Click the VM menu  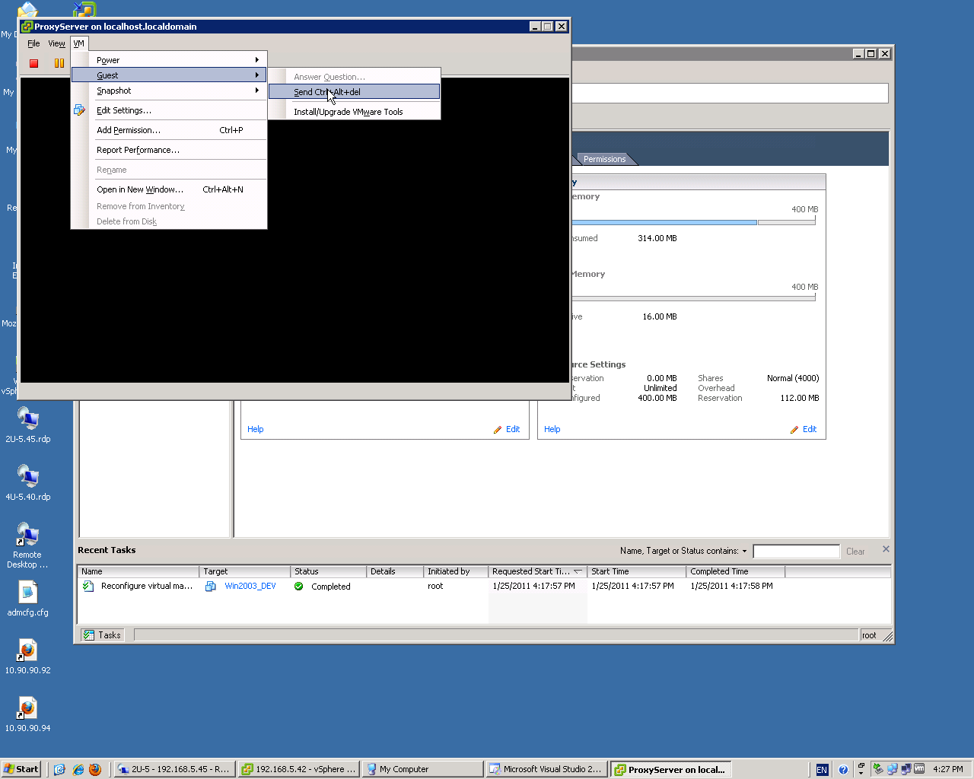click(79, 43)
